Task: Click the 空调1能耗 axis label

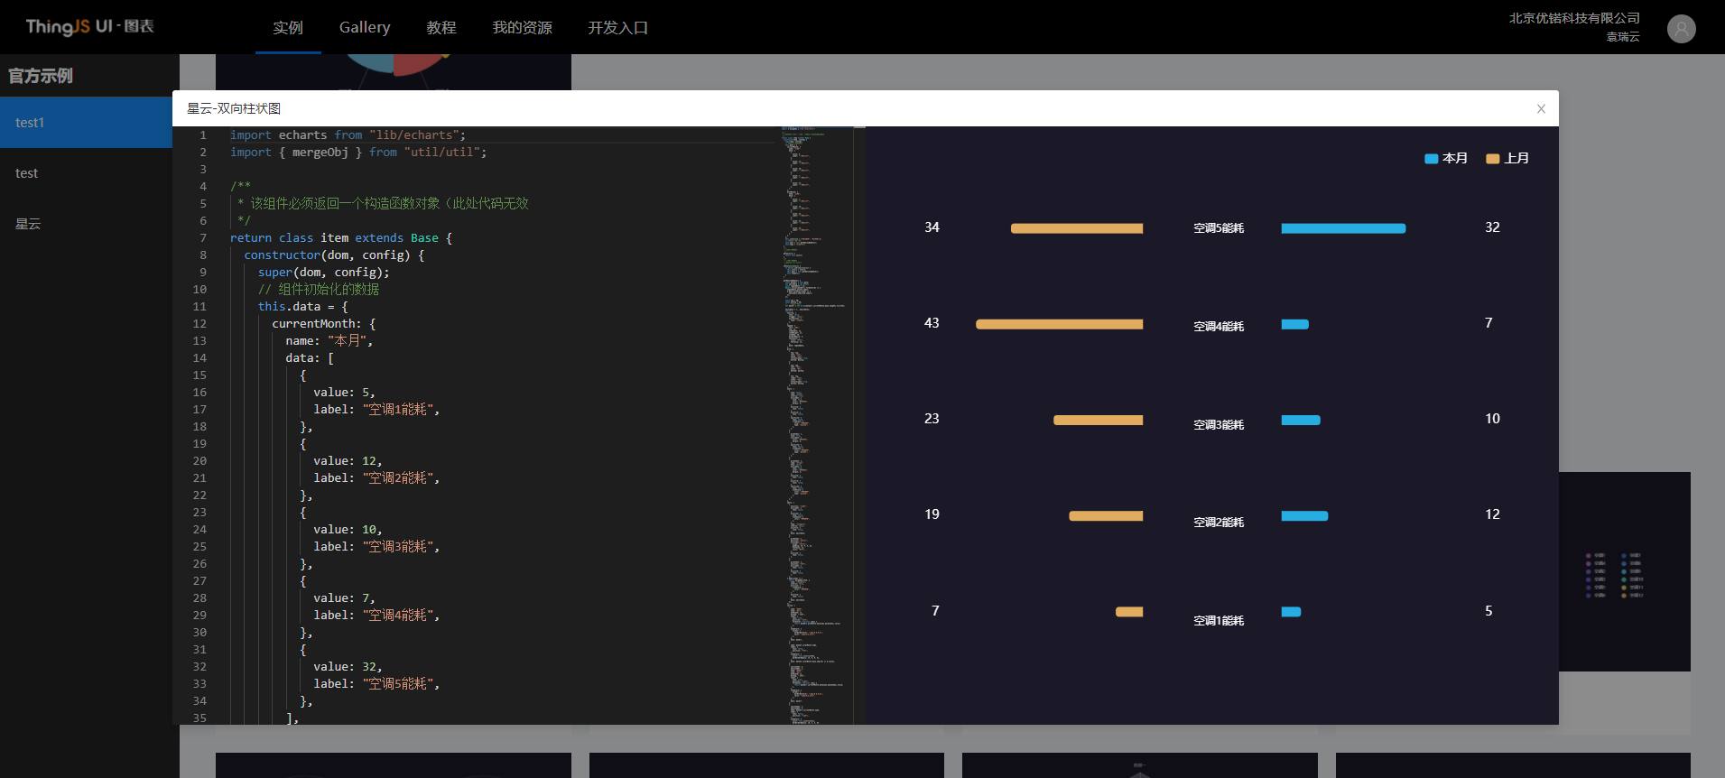Action: tap(1219, 621)
